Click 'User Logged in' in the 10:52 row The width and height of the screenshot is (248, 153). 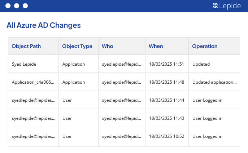(207, 136)
